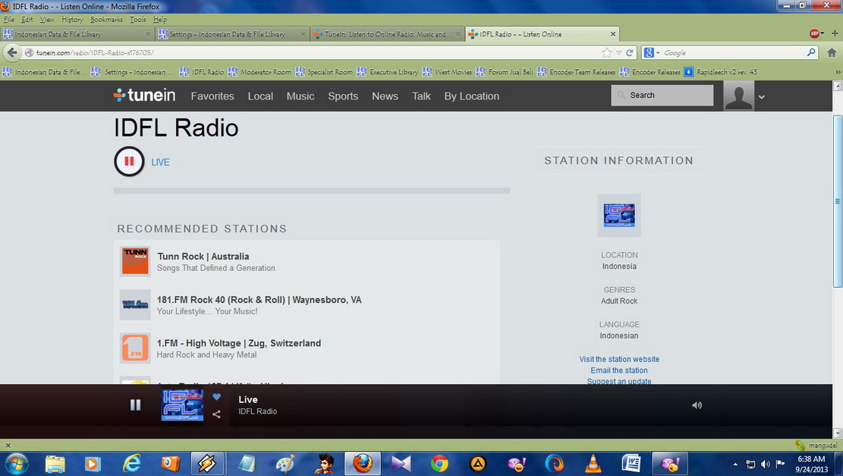Reload the page via the refresh icon
This screenshot has width=843, height=476.
[630, 53]
